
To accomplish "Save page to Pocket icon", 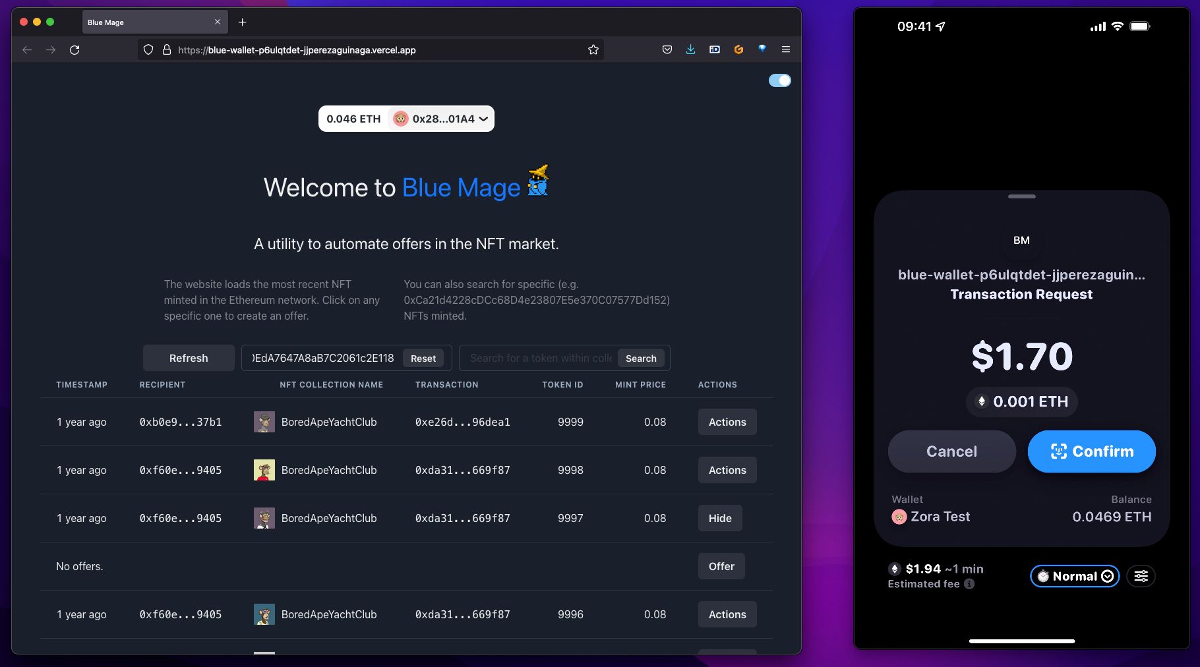I will 667,49.
